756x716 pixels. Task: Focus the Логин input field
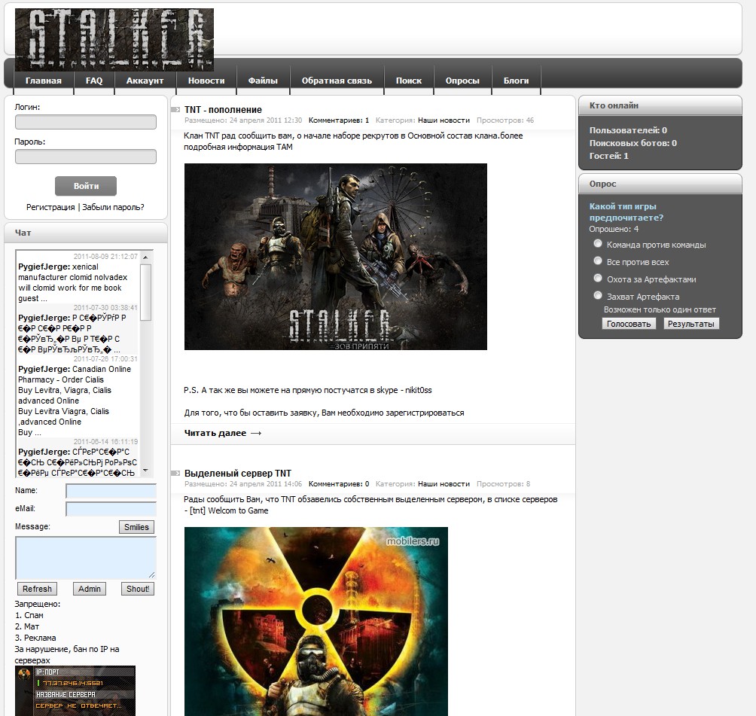pos(86,122)
